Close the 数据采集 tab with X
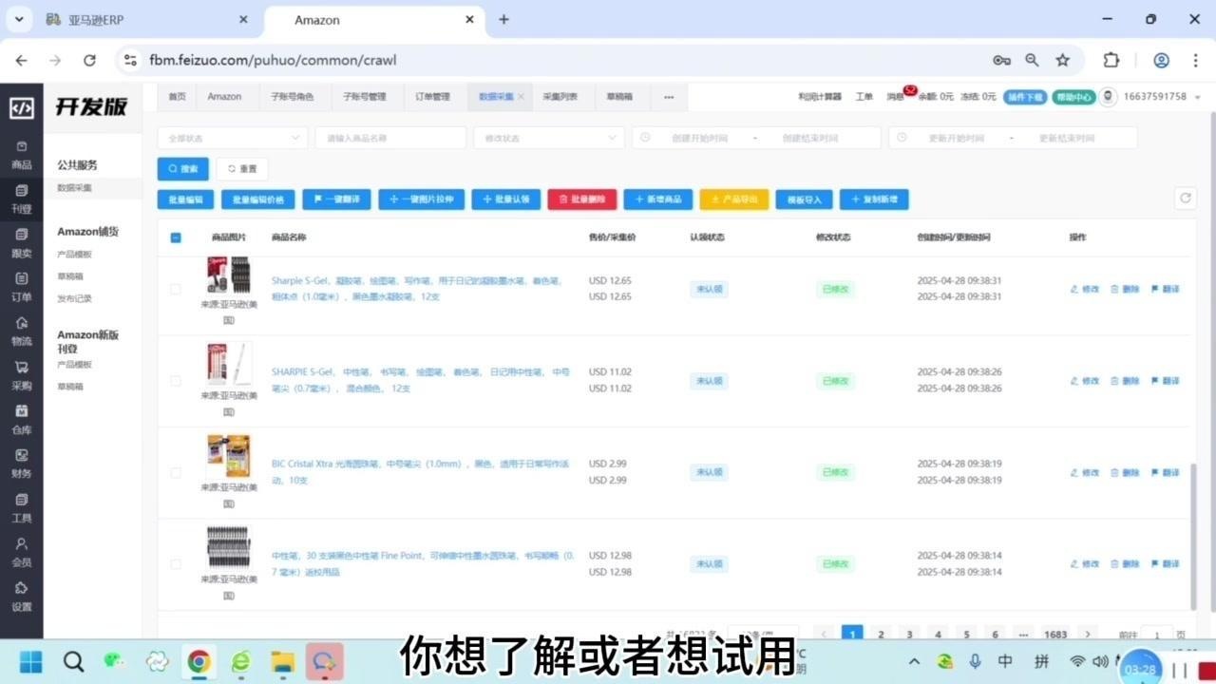Image resolution: width=1216 pixels, height=684 pixels. coord(521,97)
